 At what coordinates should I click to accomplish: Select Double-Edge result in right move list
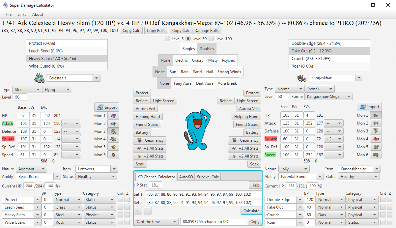(329, 43)
